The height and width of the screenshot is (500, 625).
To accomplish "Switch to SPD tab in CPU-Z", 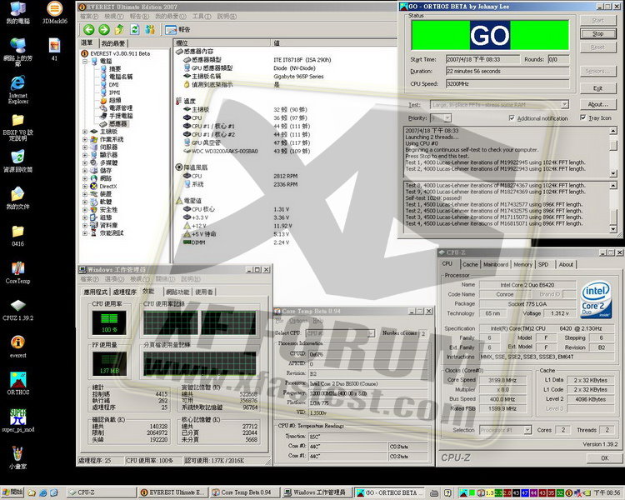I will tap(543, 264).
